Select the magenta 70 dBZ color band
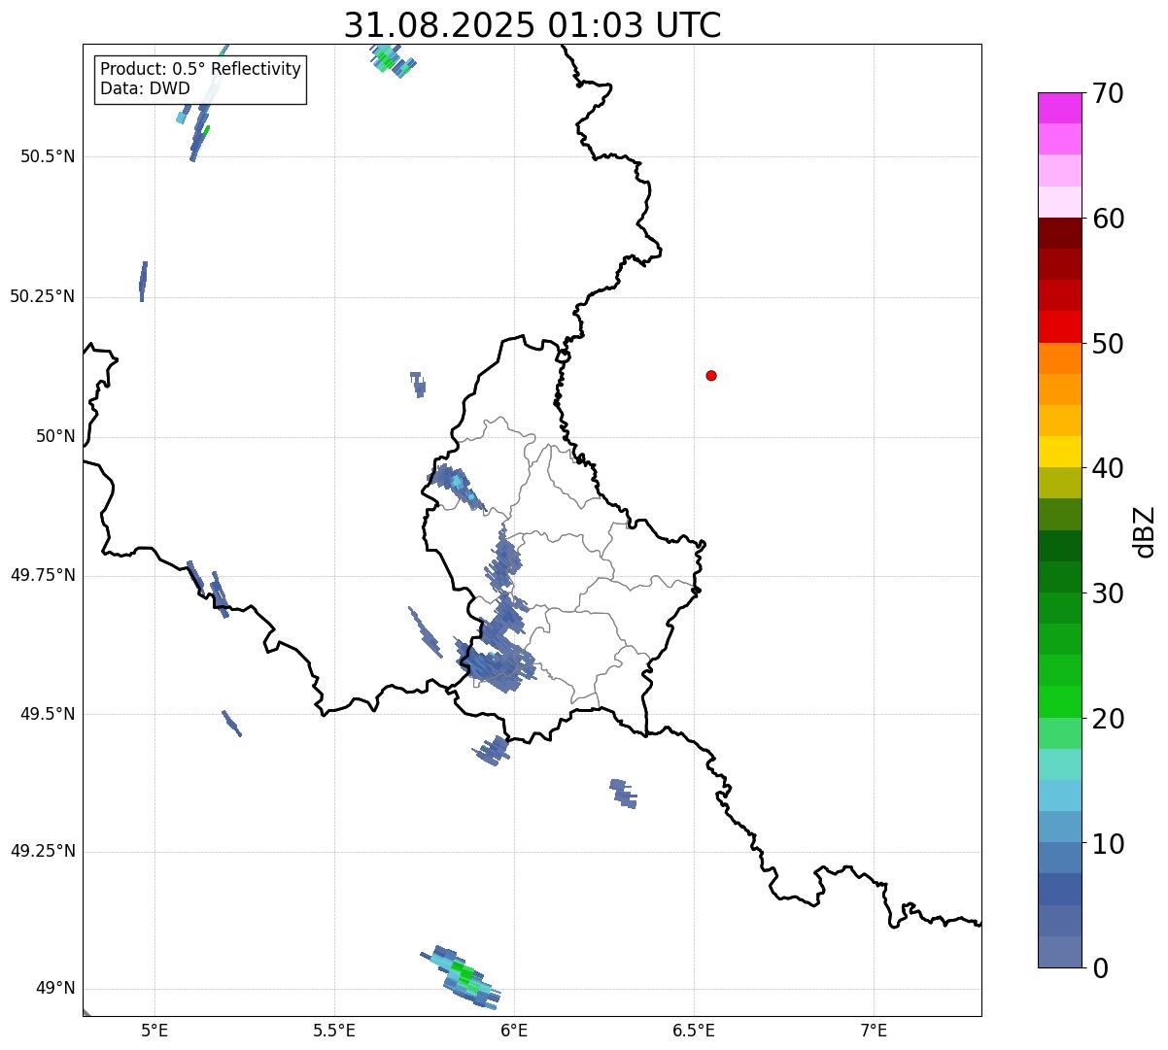The image size is (1168, 1050). (1060, 108)
